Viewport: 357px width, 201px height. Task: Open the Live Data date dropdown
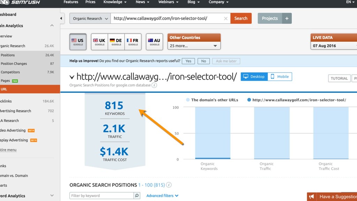click(334, 46)
